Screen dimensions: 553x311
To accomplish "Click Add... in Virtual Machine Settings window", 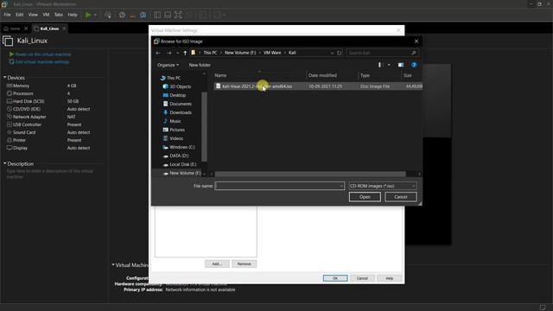I will click(x=217, y=263).
